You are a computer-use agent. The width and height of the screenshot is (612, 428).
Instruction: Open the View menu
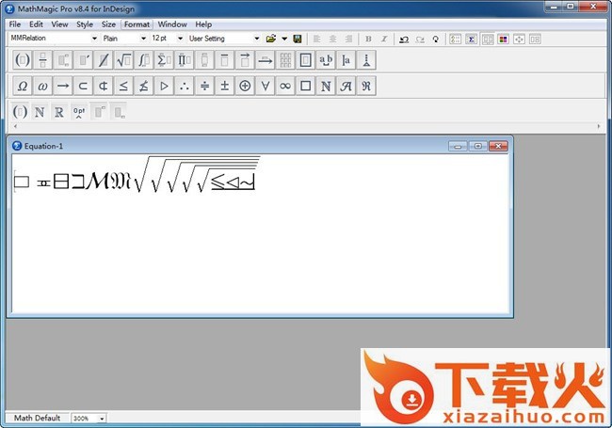[x=59, y=24]
